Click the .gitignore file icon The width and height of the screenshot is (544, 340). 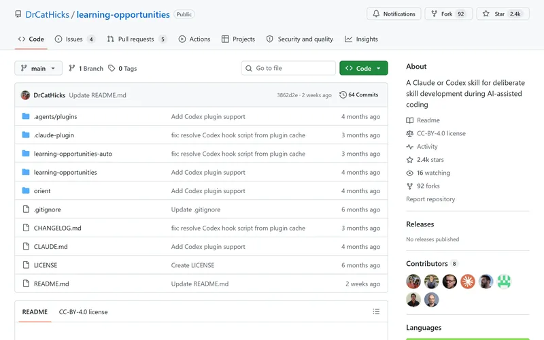coord(26,209)
